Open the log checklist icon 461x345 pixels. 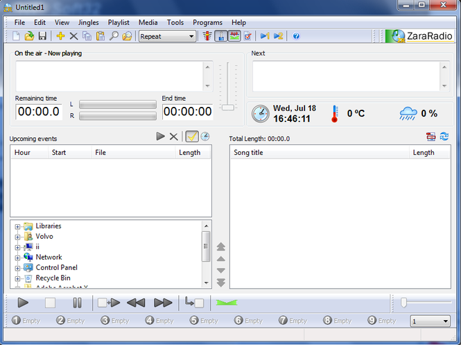[x=247, y=36]
